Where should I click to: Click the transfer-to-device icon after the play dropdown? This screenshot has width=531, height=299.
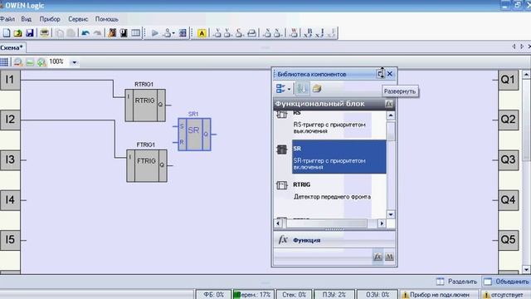[x=183, y=33]
